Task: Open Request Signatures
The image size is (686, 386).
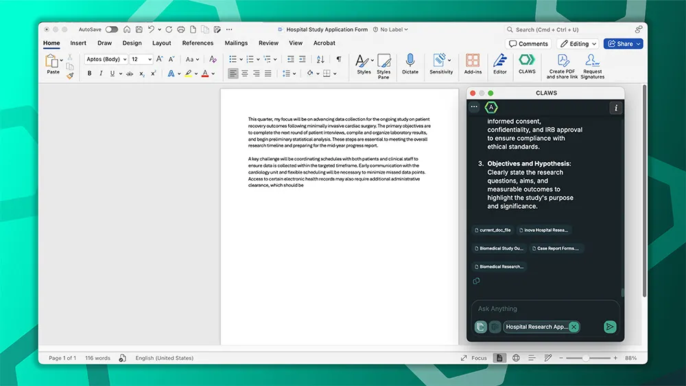Action: tap(593, 67)
